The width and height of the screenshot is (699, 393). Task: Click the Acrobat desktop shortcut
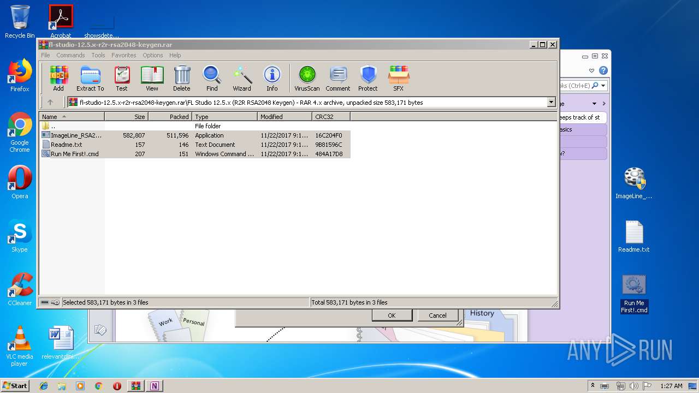point(61,22)
